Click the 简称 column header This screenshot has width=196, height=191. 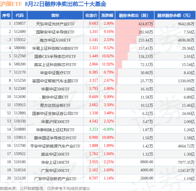(55, 15)
